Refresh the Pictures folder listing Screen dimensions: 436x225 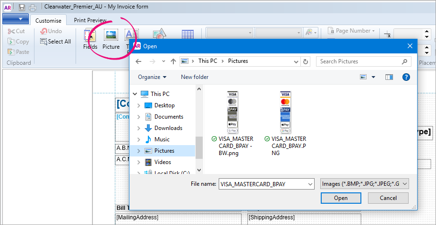[x=306, y=61]
